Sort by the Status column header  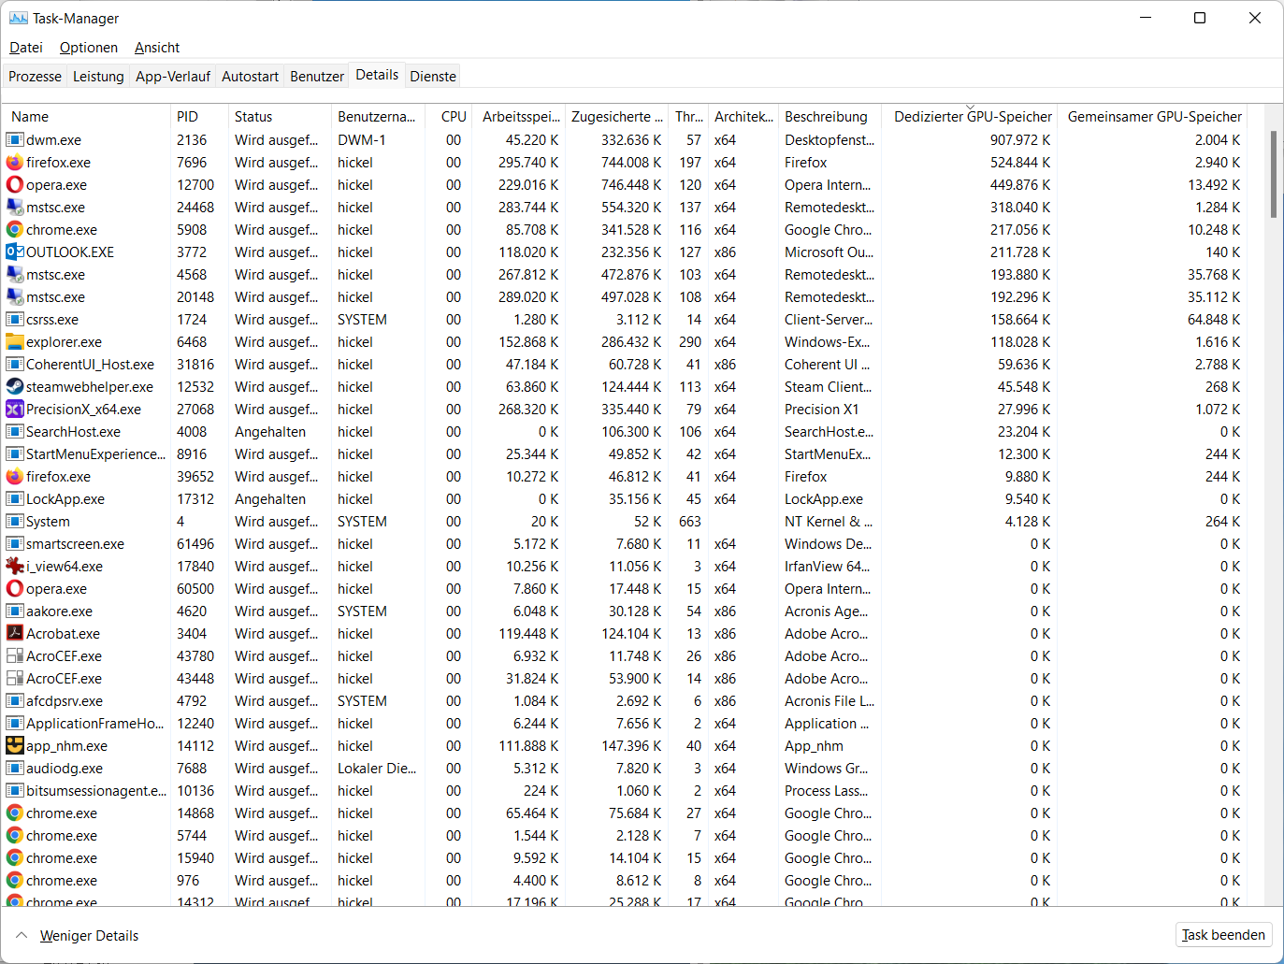click(x=280, y=117)
